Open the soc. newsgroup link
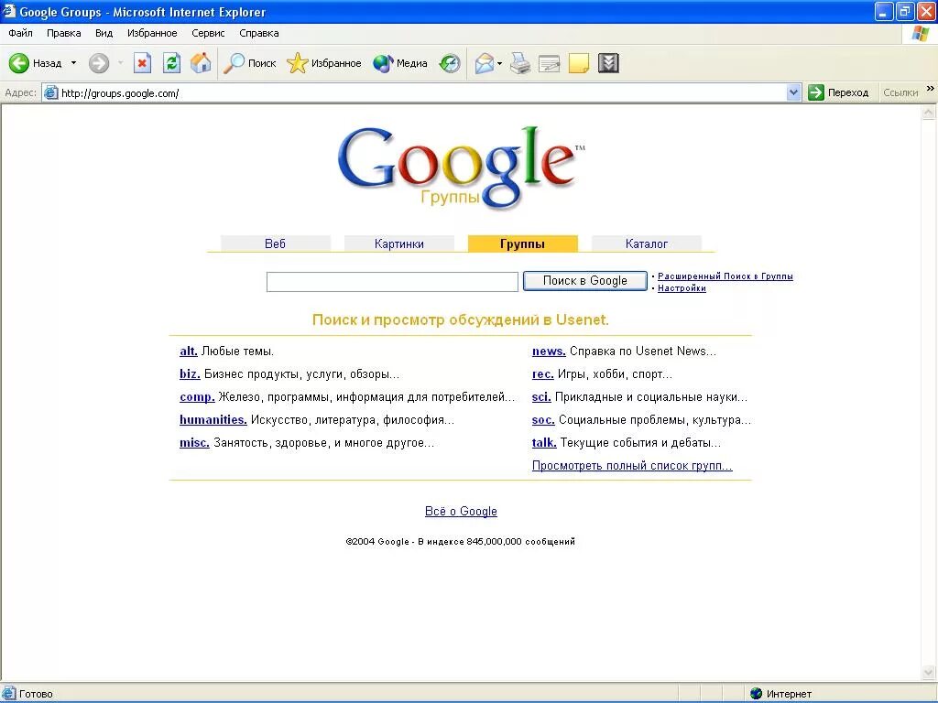The height and width of the screenshot is (703, 938). click(543, 419)
